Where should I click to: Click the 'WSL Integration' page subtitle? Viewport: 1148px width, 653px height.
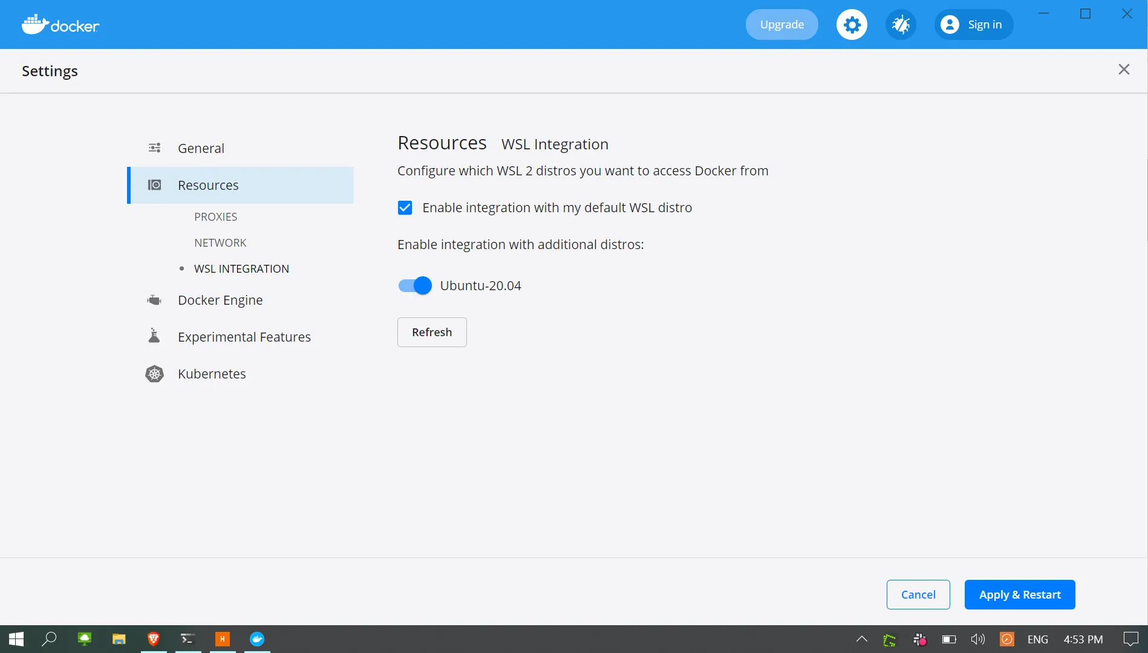[x=555, y=145]
